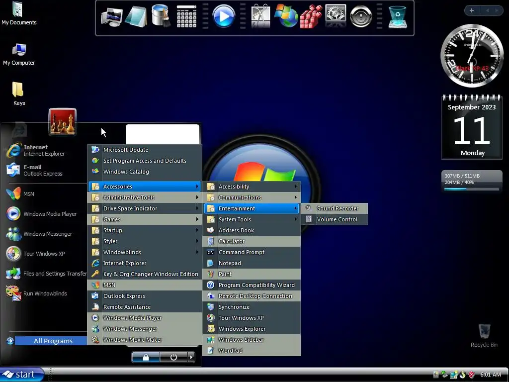This screenshot has height=382, width=509.
Task: Click the 6:01 AM taskbar clock
Action: coord(491,375)
